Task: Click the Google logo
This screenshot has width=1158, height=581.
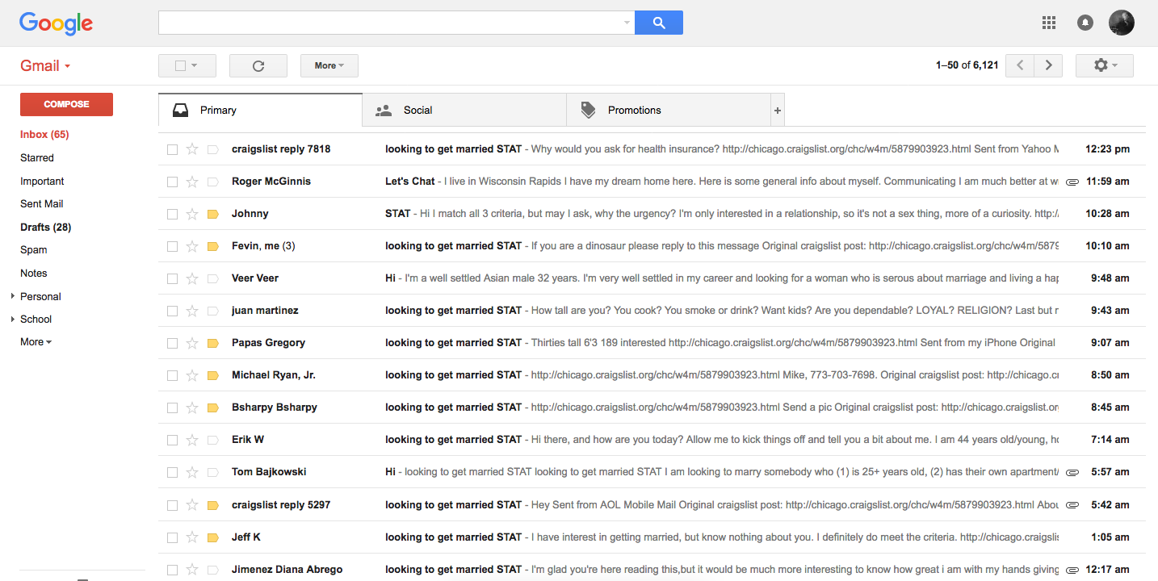Action: (57, 23)
